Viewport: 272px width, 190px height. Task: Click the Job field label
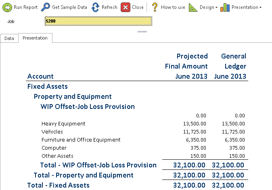[11, 21]
